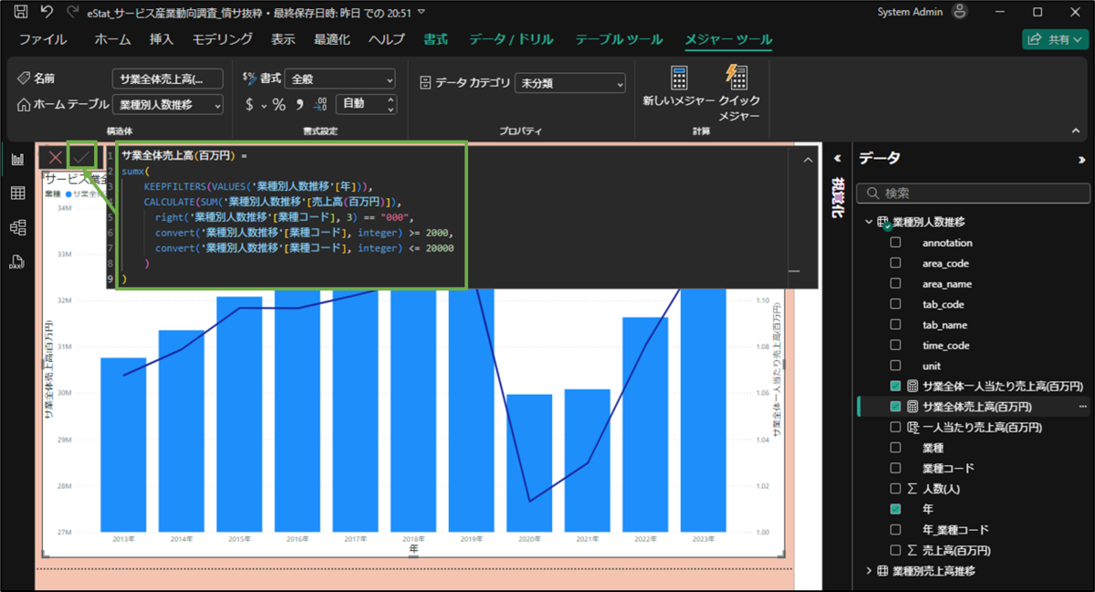Select the 年_業種コード field row
Viewport: 1095px width, 592px height.
[975, 530]
